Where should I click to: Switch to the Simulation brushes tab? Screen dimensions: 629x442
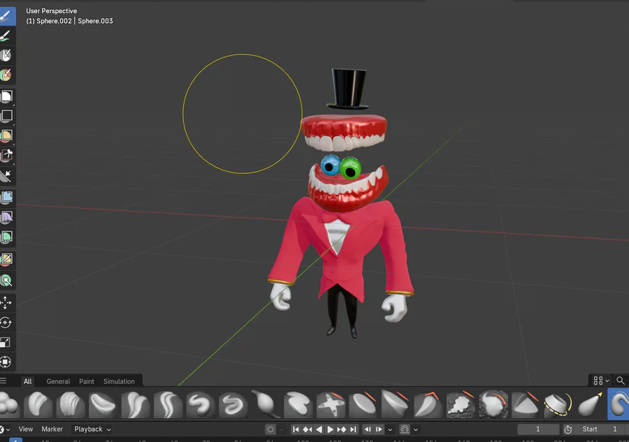pos(119,381)
